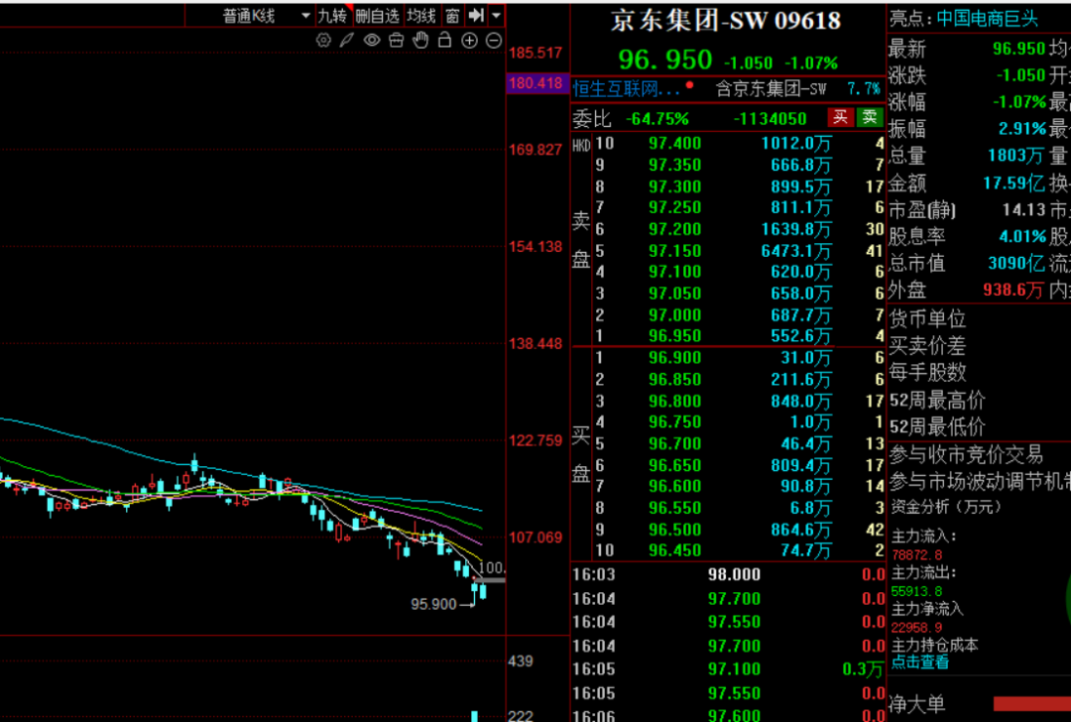1071x722 pixels.
Task: Open the toolbox briefcase icon
Action: [396, 41]
